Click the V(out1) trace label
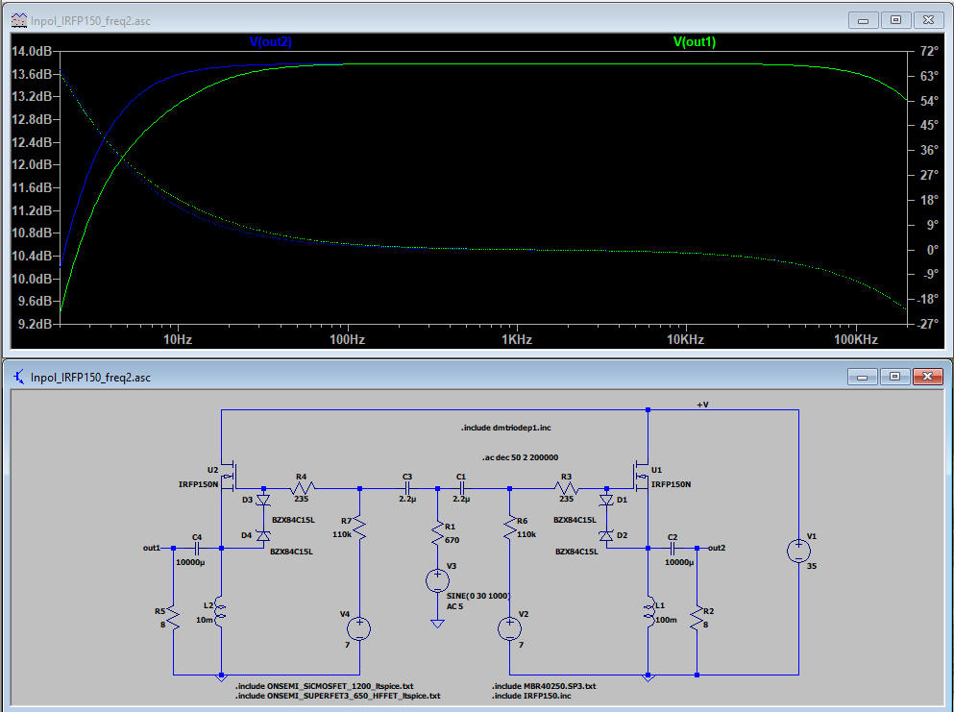This screenshot has height=712, width=954. [695, 41]
